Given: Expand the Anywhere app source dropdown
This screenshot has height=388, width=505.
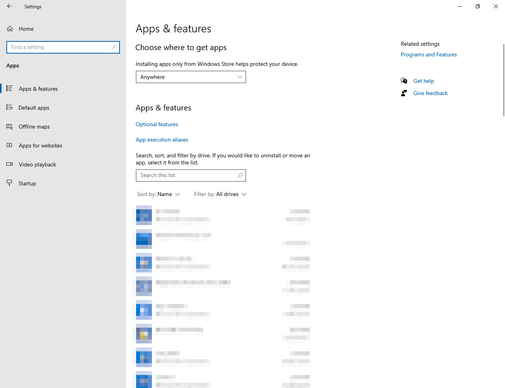Looking at the screenshot, I should 191,77.
